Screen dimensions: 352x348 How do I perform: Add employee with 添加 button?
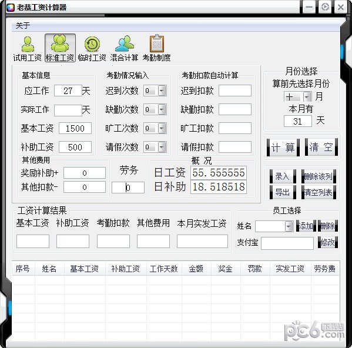[306, 226]
